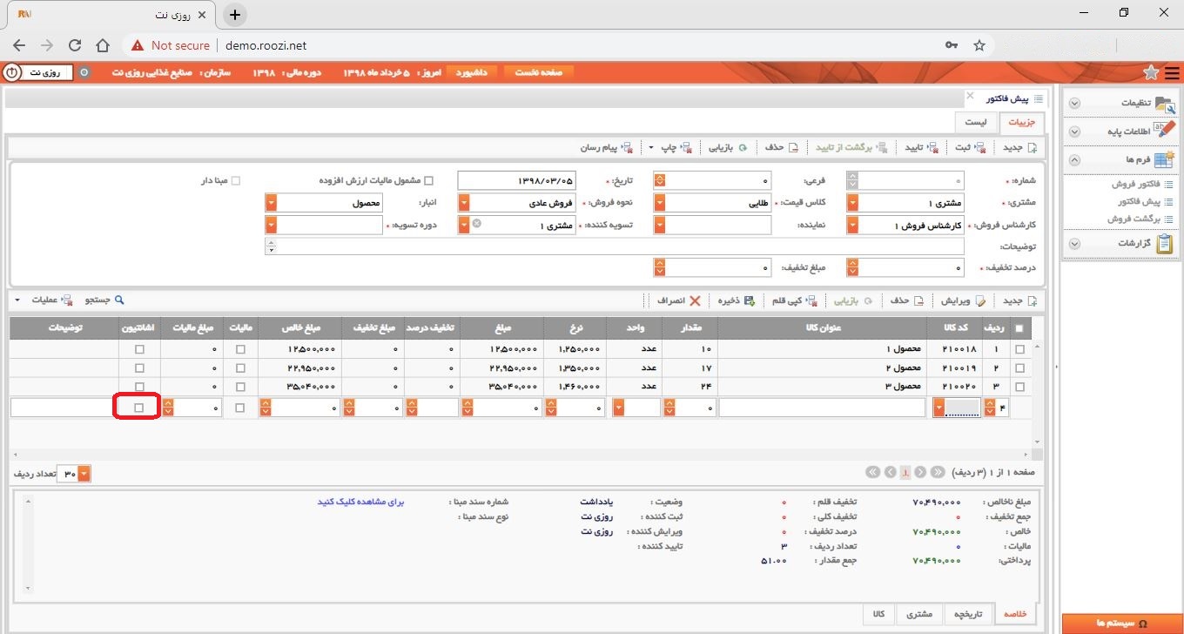The image size is (1184, 634).
Task: Click the بازیابی refresh icon next to چاپ
Action: [743, 147]
